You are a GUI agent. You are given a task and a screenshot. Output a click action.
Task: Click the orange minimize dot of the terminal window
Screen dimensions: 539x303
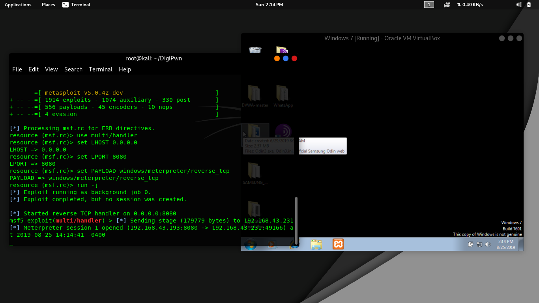click(x=277, y=58)
